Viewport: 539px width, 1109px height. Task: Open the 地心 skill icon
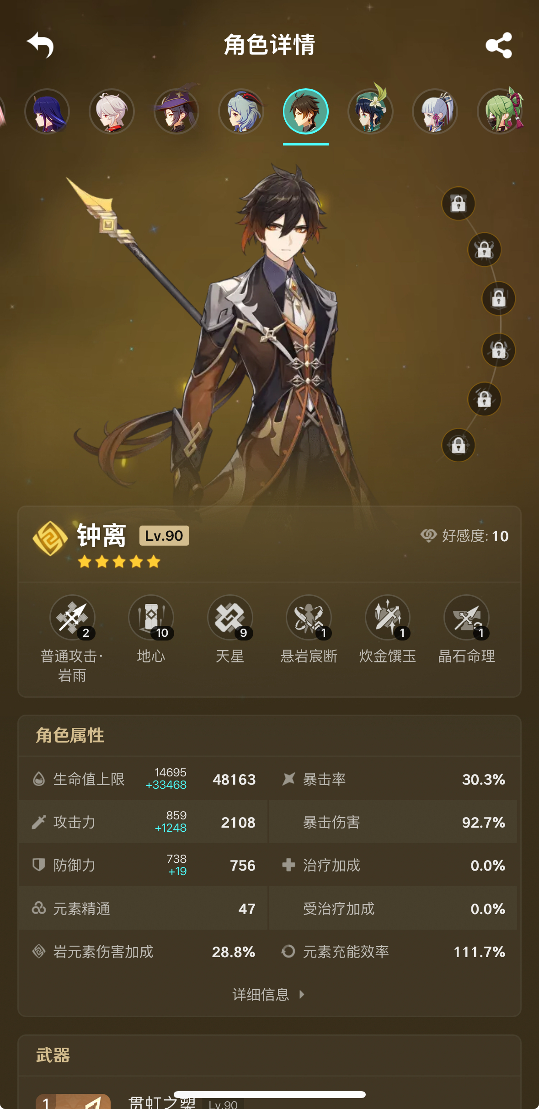click(151, 617)
